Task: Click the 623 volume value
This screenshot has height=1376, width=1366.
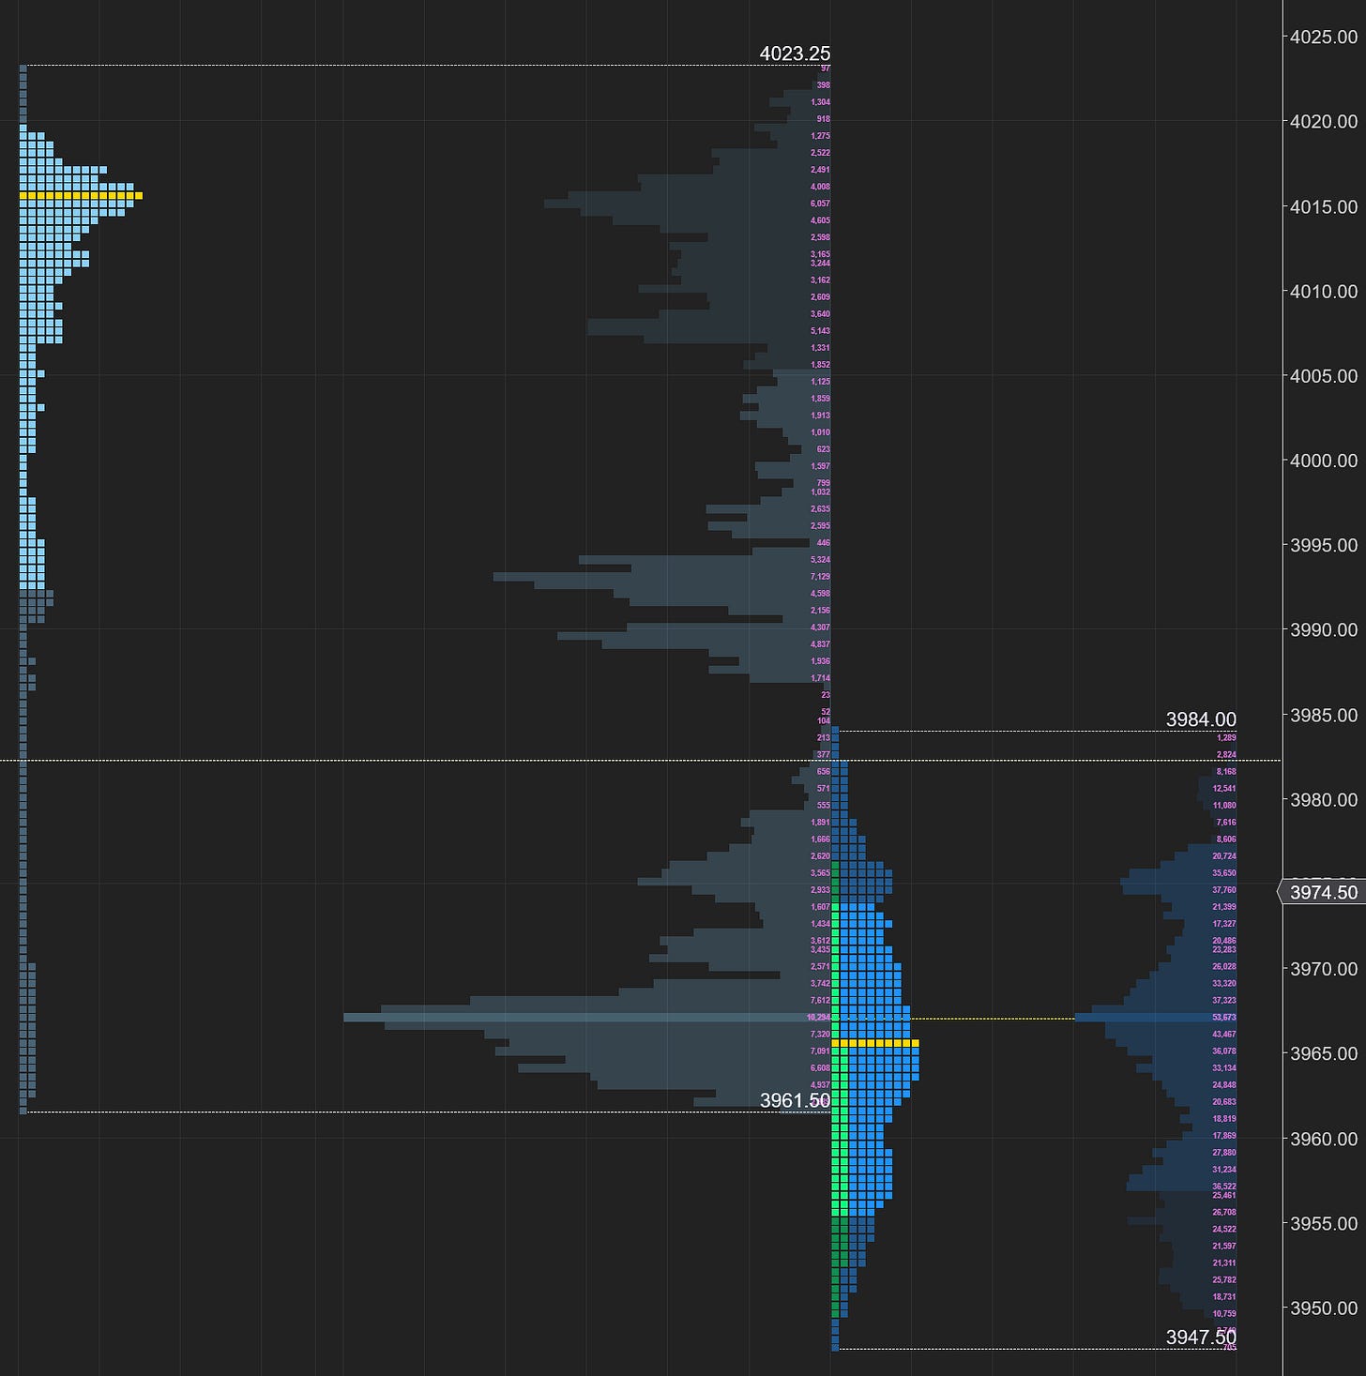Action: point(824,449)
